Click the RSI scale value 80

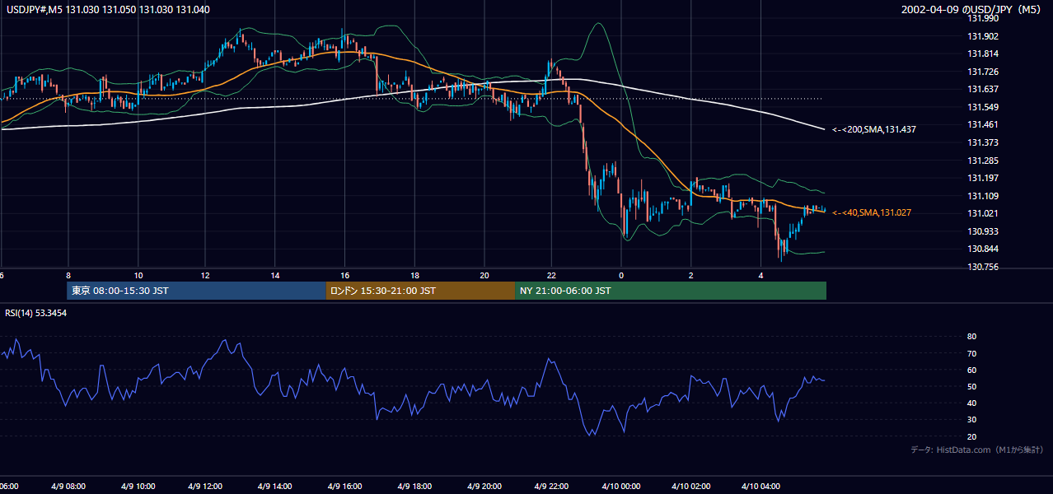click(x=972, y=337)
